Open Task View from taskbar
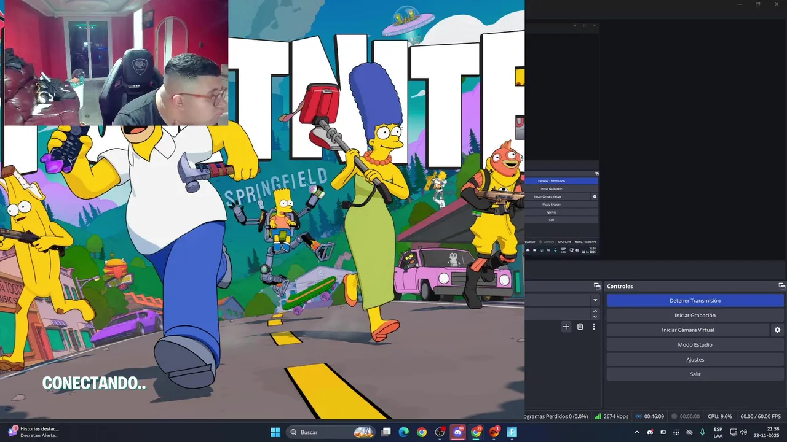The image size is (787, 442). [x=386, y=432]
